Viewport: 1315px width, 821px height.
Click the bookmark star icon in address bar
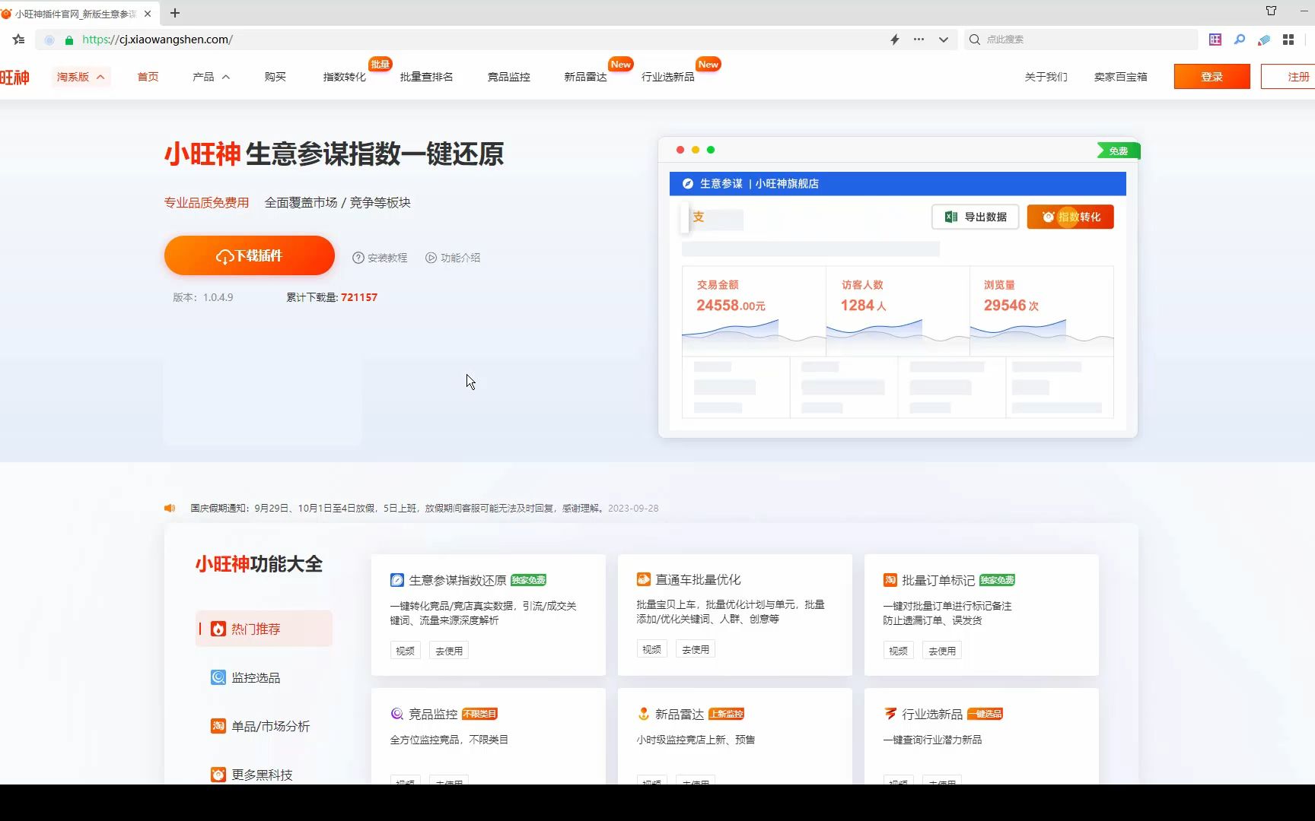[19, 40]
